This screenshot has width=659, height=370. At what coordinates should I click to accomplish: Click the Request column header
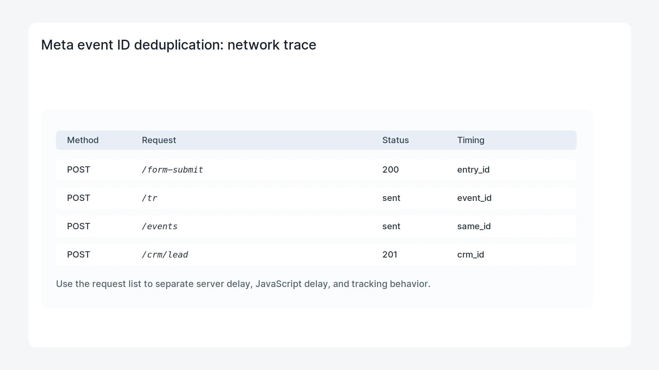point(159,140)
